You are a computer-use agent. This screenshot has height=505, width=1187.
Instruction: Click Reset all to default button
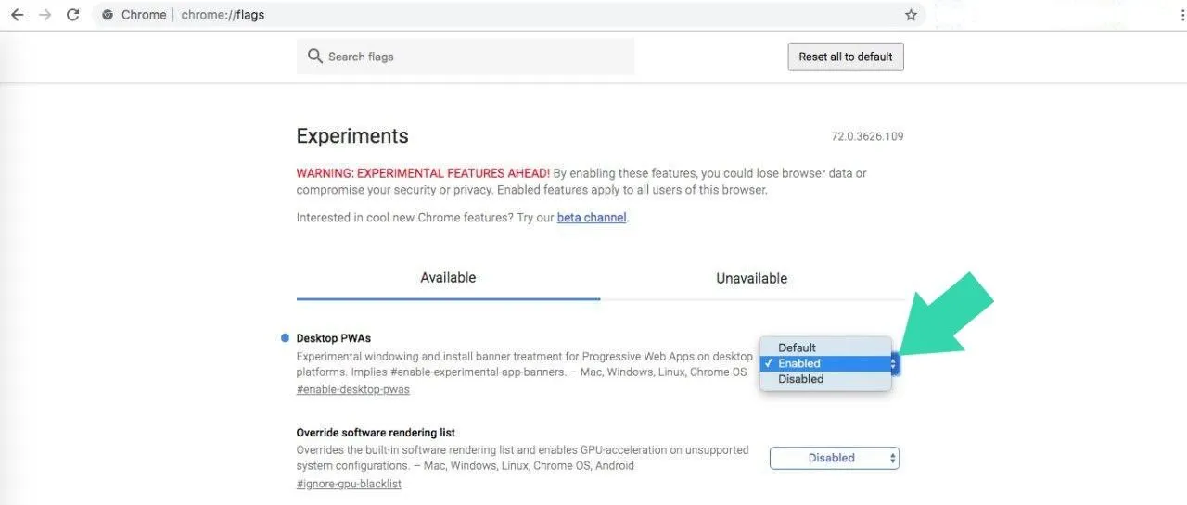(846, 57)
